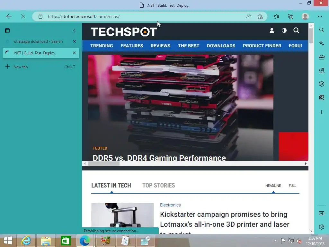Open Edge sidebar Microsoft 365 icon
Screen dimensions: 329x247
[321, 84]
